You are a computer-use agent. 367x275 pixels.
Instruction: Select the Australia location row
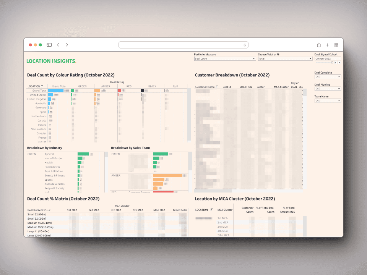click(x=41, y=104)
